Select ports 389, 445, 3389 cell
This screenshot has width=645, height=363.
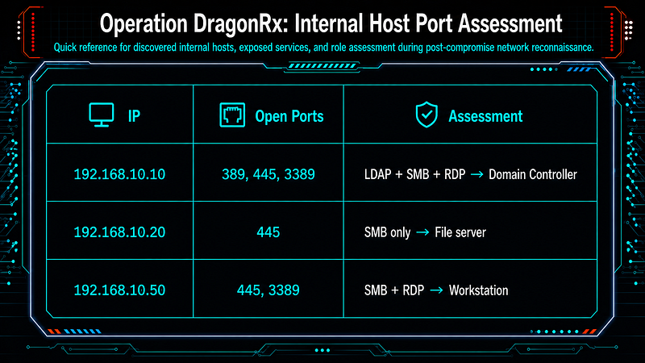tap(268, 174)
